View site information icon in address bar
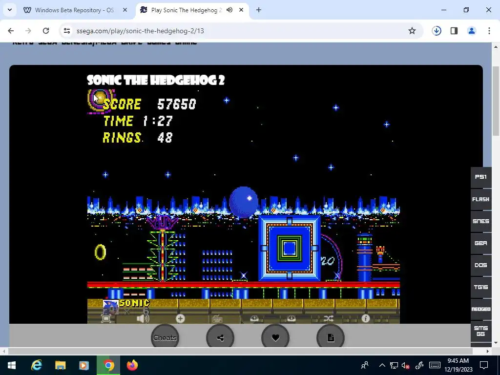500x375 pixels. click(x=66, y=31)
